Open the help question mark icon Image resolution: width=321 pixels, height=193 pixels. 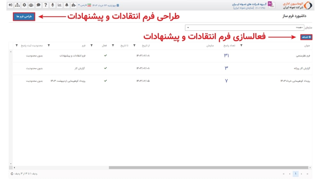click(x=46, y=5)
